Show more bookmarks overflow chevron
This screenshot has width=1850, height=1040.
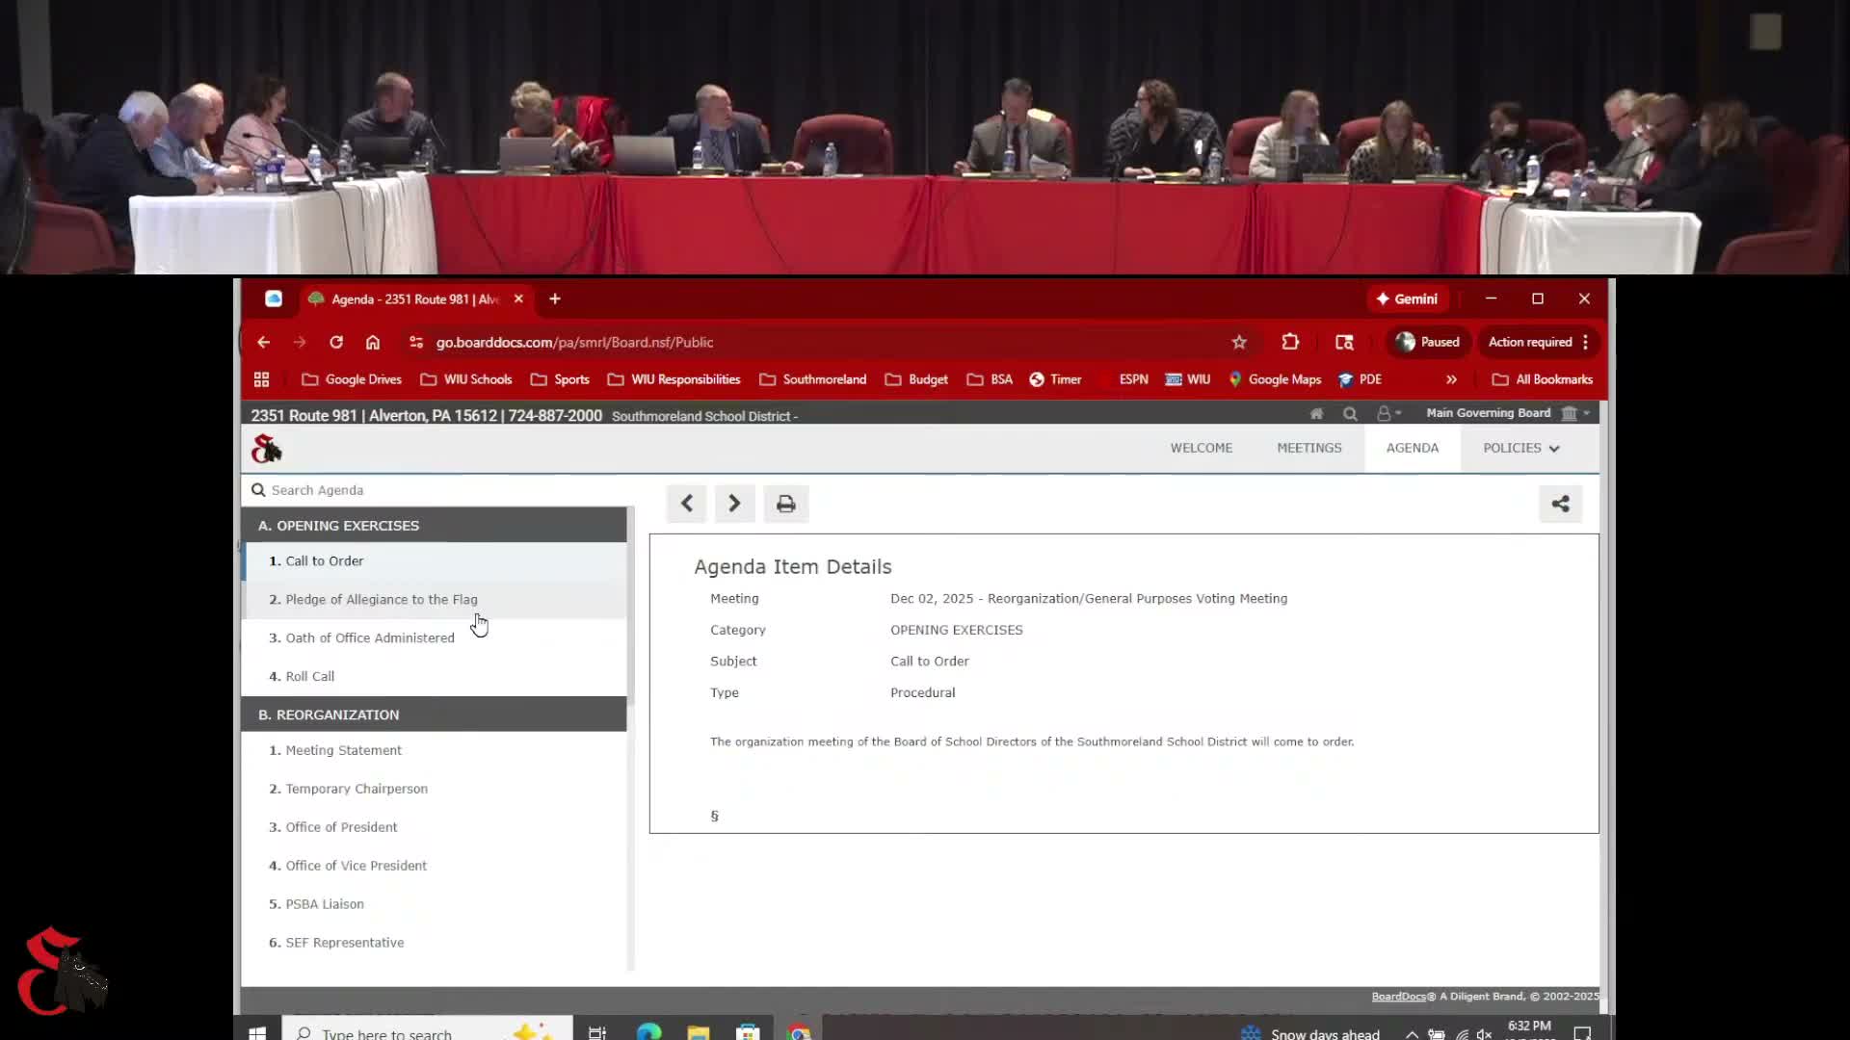1451,379
